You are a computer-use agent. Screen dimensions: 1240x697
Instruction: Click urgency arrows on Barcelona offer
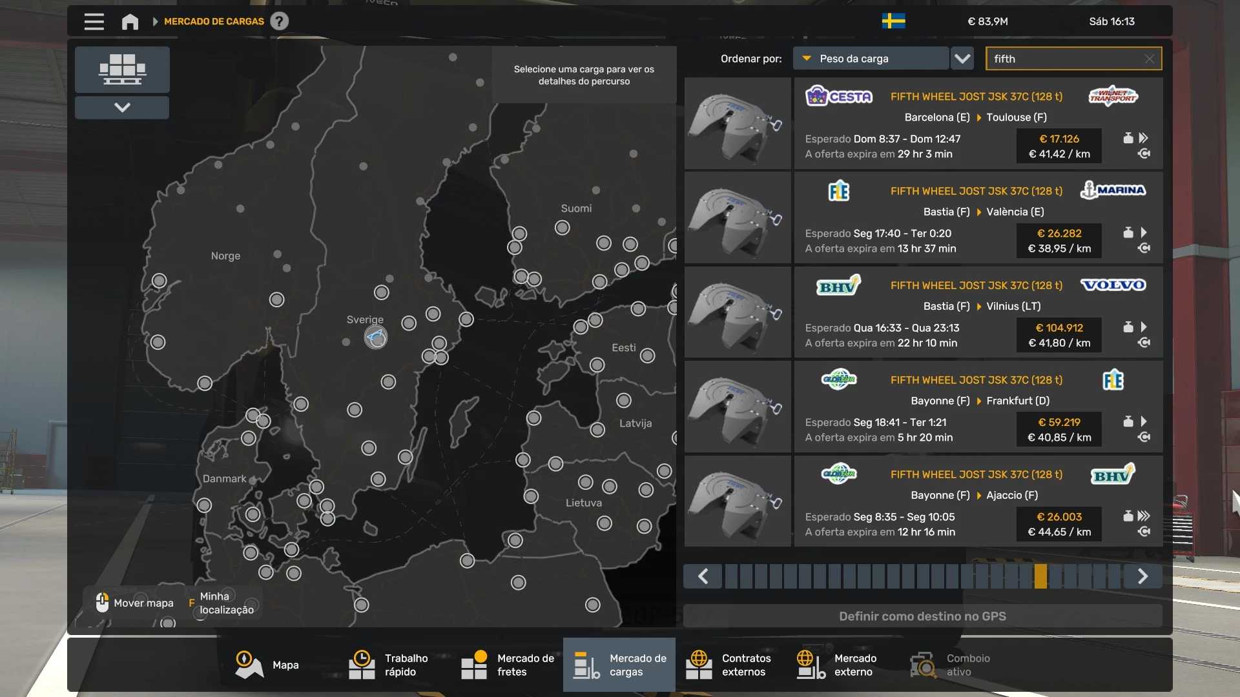point(1143,138)
